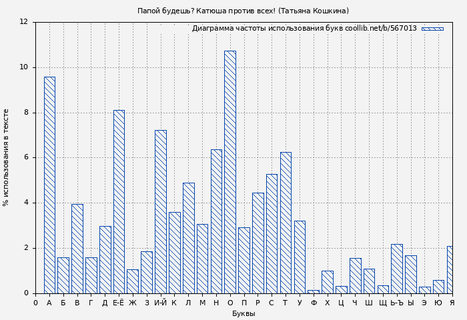The image size is (467, 320).
Task: Click the Е-Ё bar in the chart
Action: pos(119,201)
